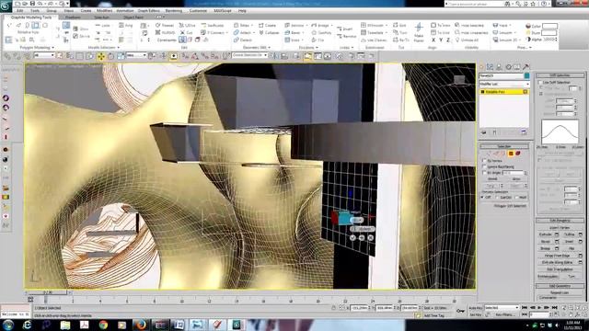Viewport: 589px width, 331px height.
Task: Open the Motion command panel tab
Action: [508, 67]
